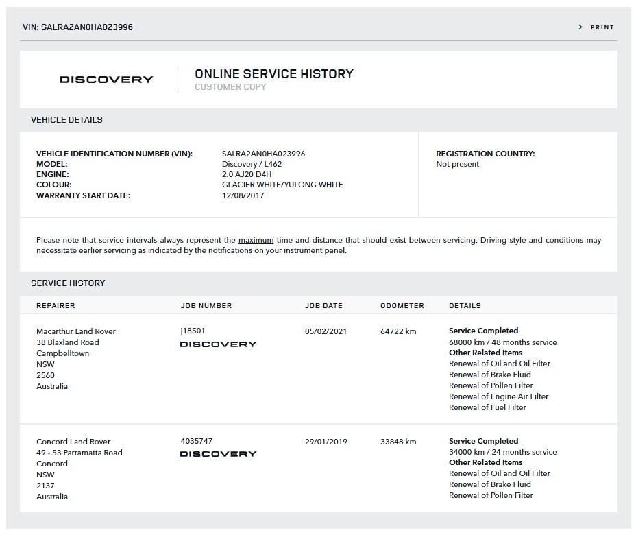The height and width of the screenshot is (535, 636).
Task: Click the Discovery logo under job 4035747
Action: [x=218, y=454]
